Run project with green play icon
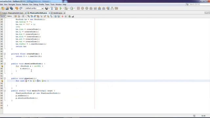This screenshot has height=118, width=210. [x=61, y=8]
